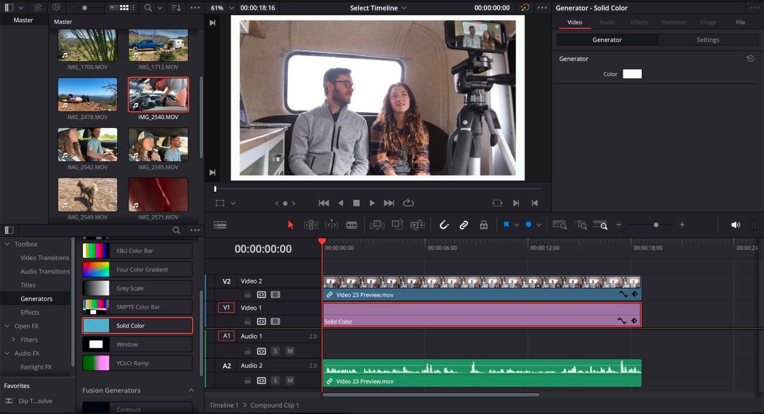This screenshot has height=414, width=764.
Task: Toggle the timeline Snapping magnet icon
Action: [444, 225]
